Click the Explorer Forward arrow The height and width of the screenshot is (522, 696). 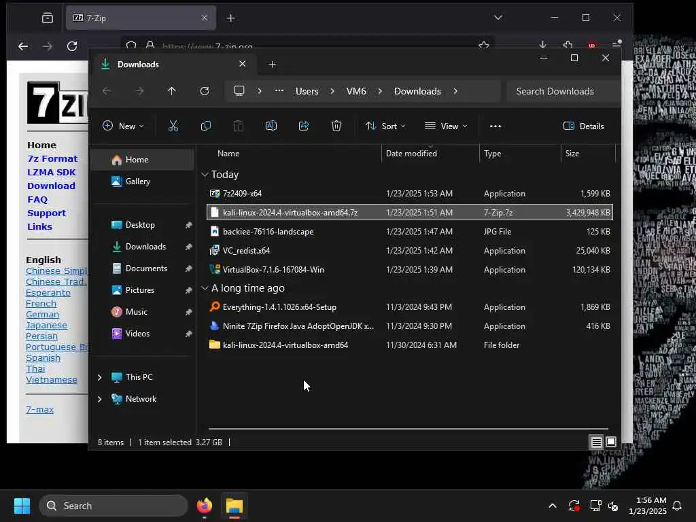[139, 91]
